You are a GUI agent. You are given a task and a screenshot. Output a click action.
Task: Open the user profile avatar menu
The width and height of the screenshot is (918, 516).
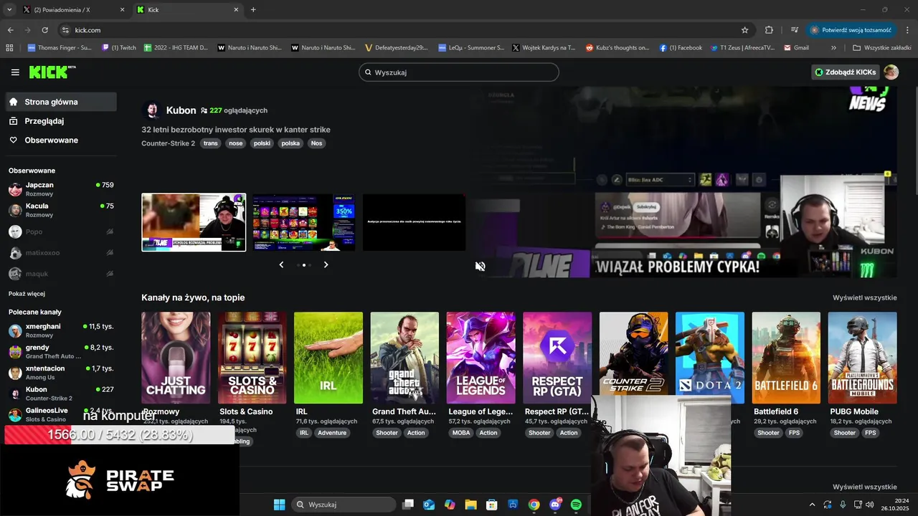coord(891,72)
